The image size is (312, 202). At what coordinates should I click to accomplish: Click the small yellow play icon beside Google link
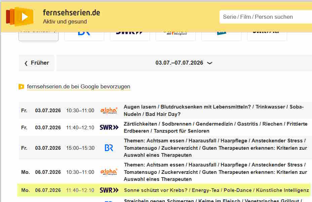(x=21, y=87)
